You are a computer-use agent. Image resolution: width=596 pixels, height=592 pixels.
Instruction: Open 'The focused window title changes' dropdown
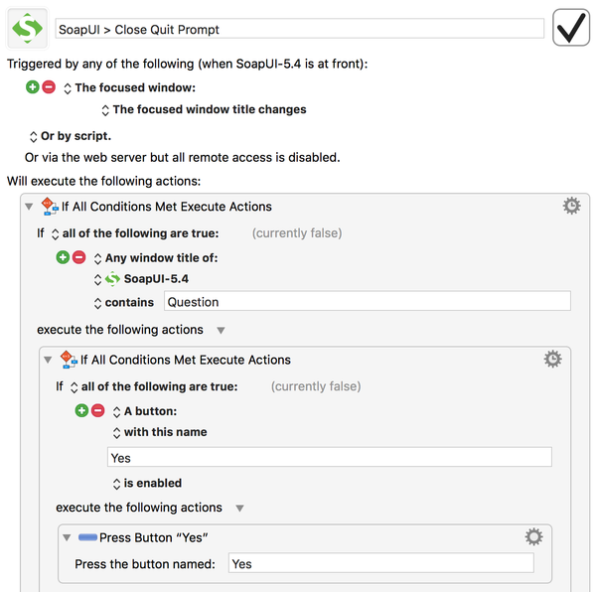105,109
